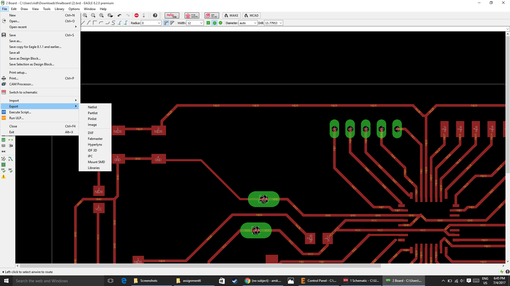Switch to 1 Schematic taskbar window

pos(361,281)
